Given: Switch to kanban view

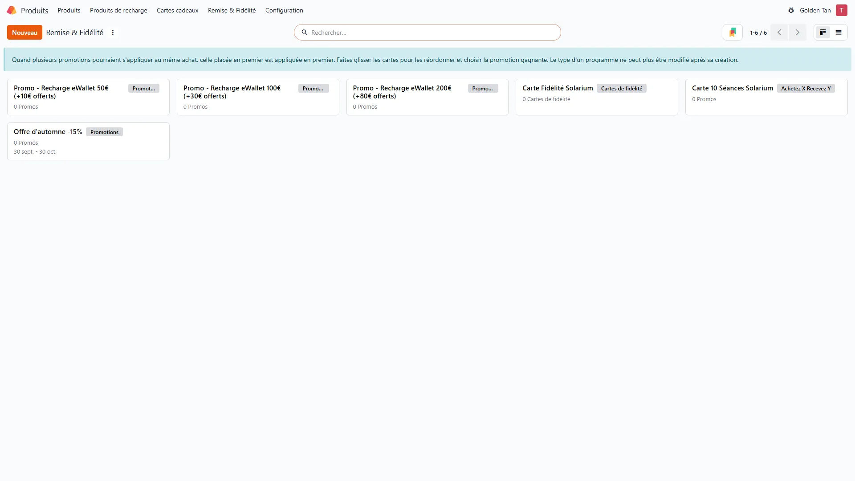Looking at the screenshot, I should click(822, 33).
